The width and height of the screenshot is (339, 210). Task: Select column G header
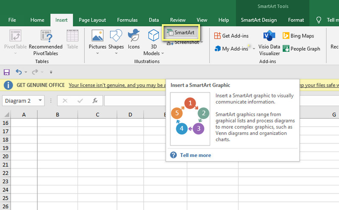click(x=334, y=114)
